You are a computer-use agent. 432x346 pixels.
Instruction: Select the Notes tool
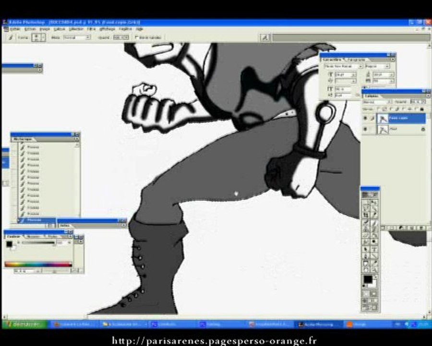(x=365, y=263)
